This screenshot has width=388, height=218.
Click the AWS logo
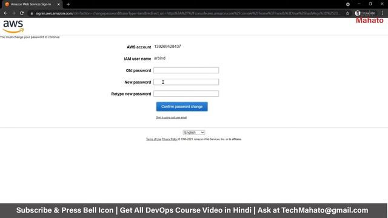coord(13,27)
